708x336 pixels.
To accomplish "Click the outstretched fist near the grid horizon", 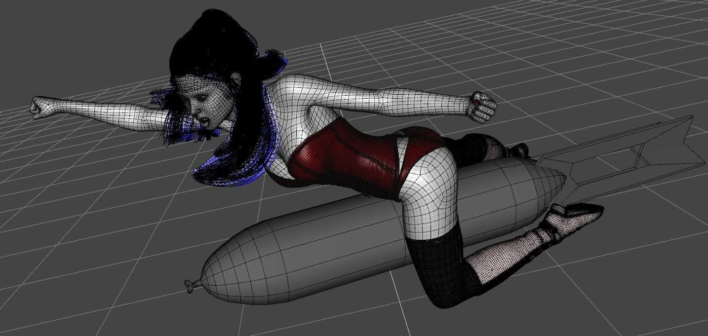I will click(40, 107).
